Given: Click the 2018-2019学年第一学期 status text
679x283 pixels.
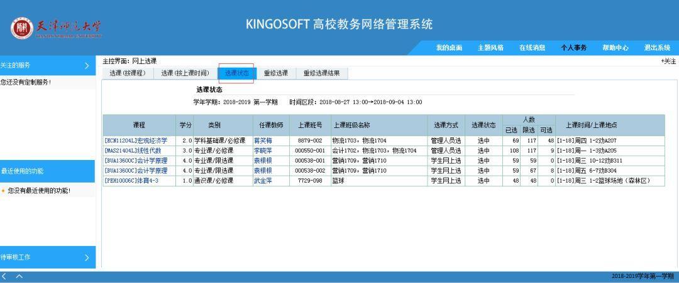Looking at the screenshot, I should tap(643, 276).
